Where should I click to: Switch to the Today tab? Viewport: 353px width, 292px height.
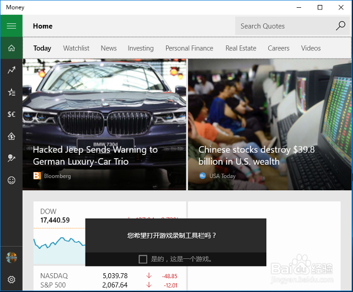click(x=42, y=48)
